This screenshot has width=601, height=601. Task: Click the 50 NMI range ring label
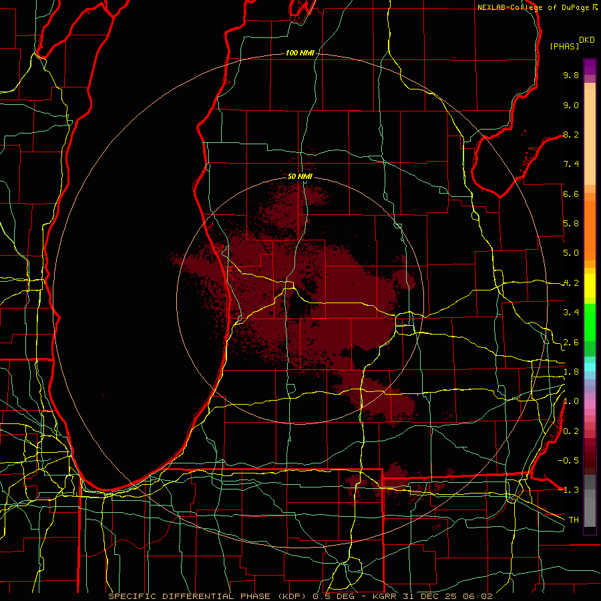(300, 176)
